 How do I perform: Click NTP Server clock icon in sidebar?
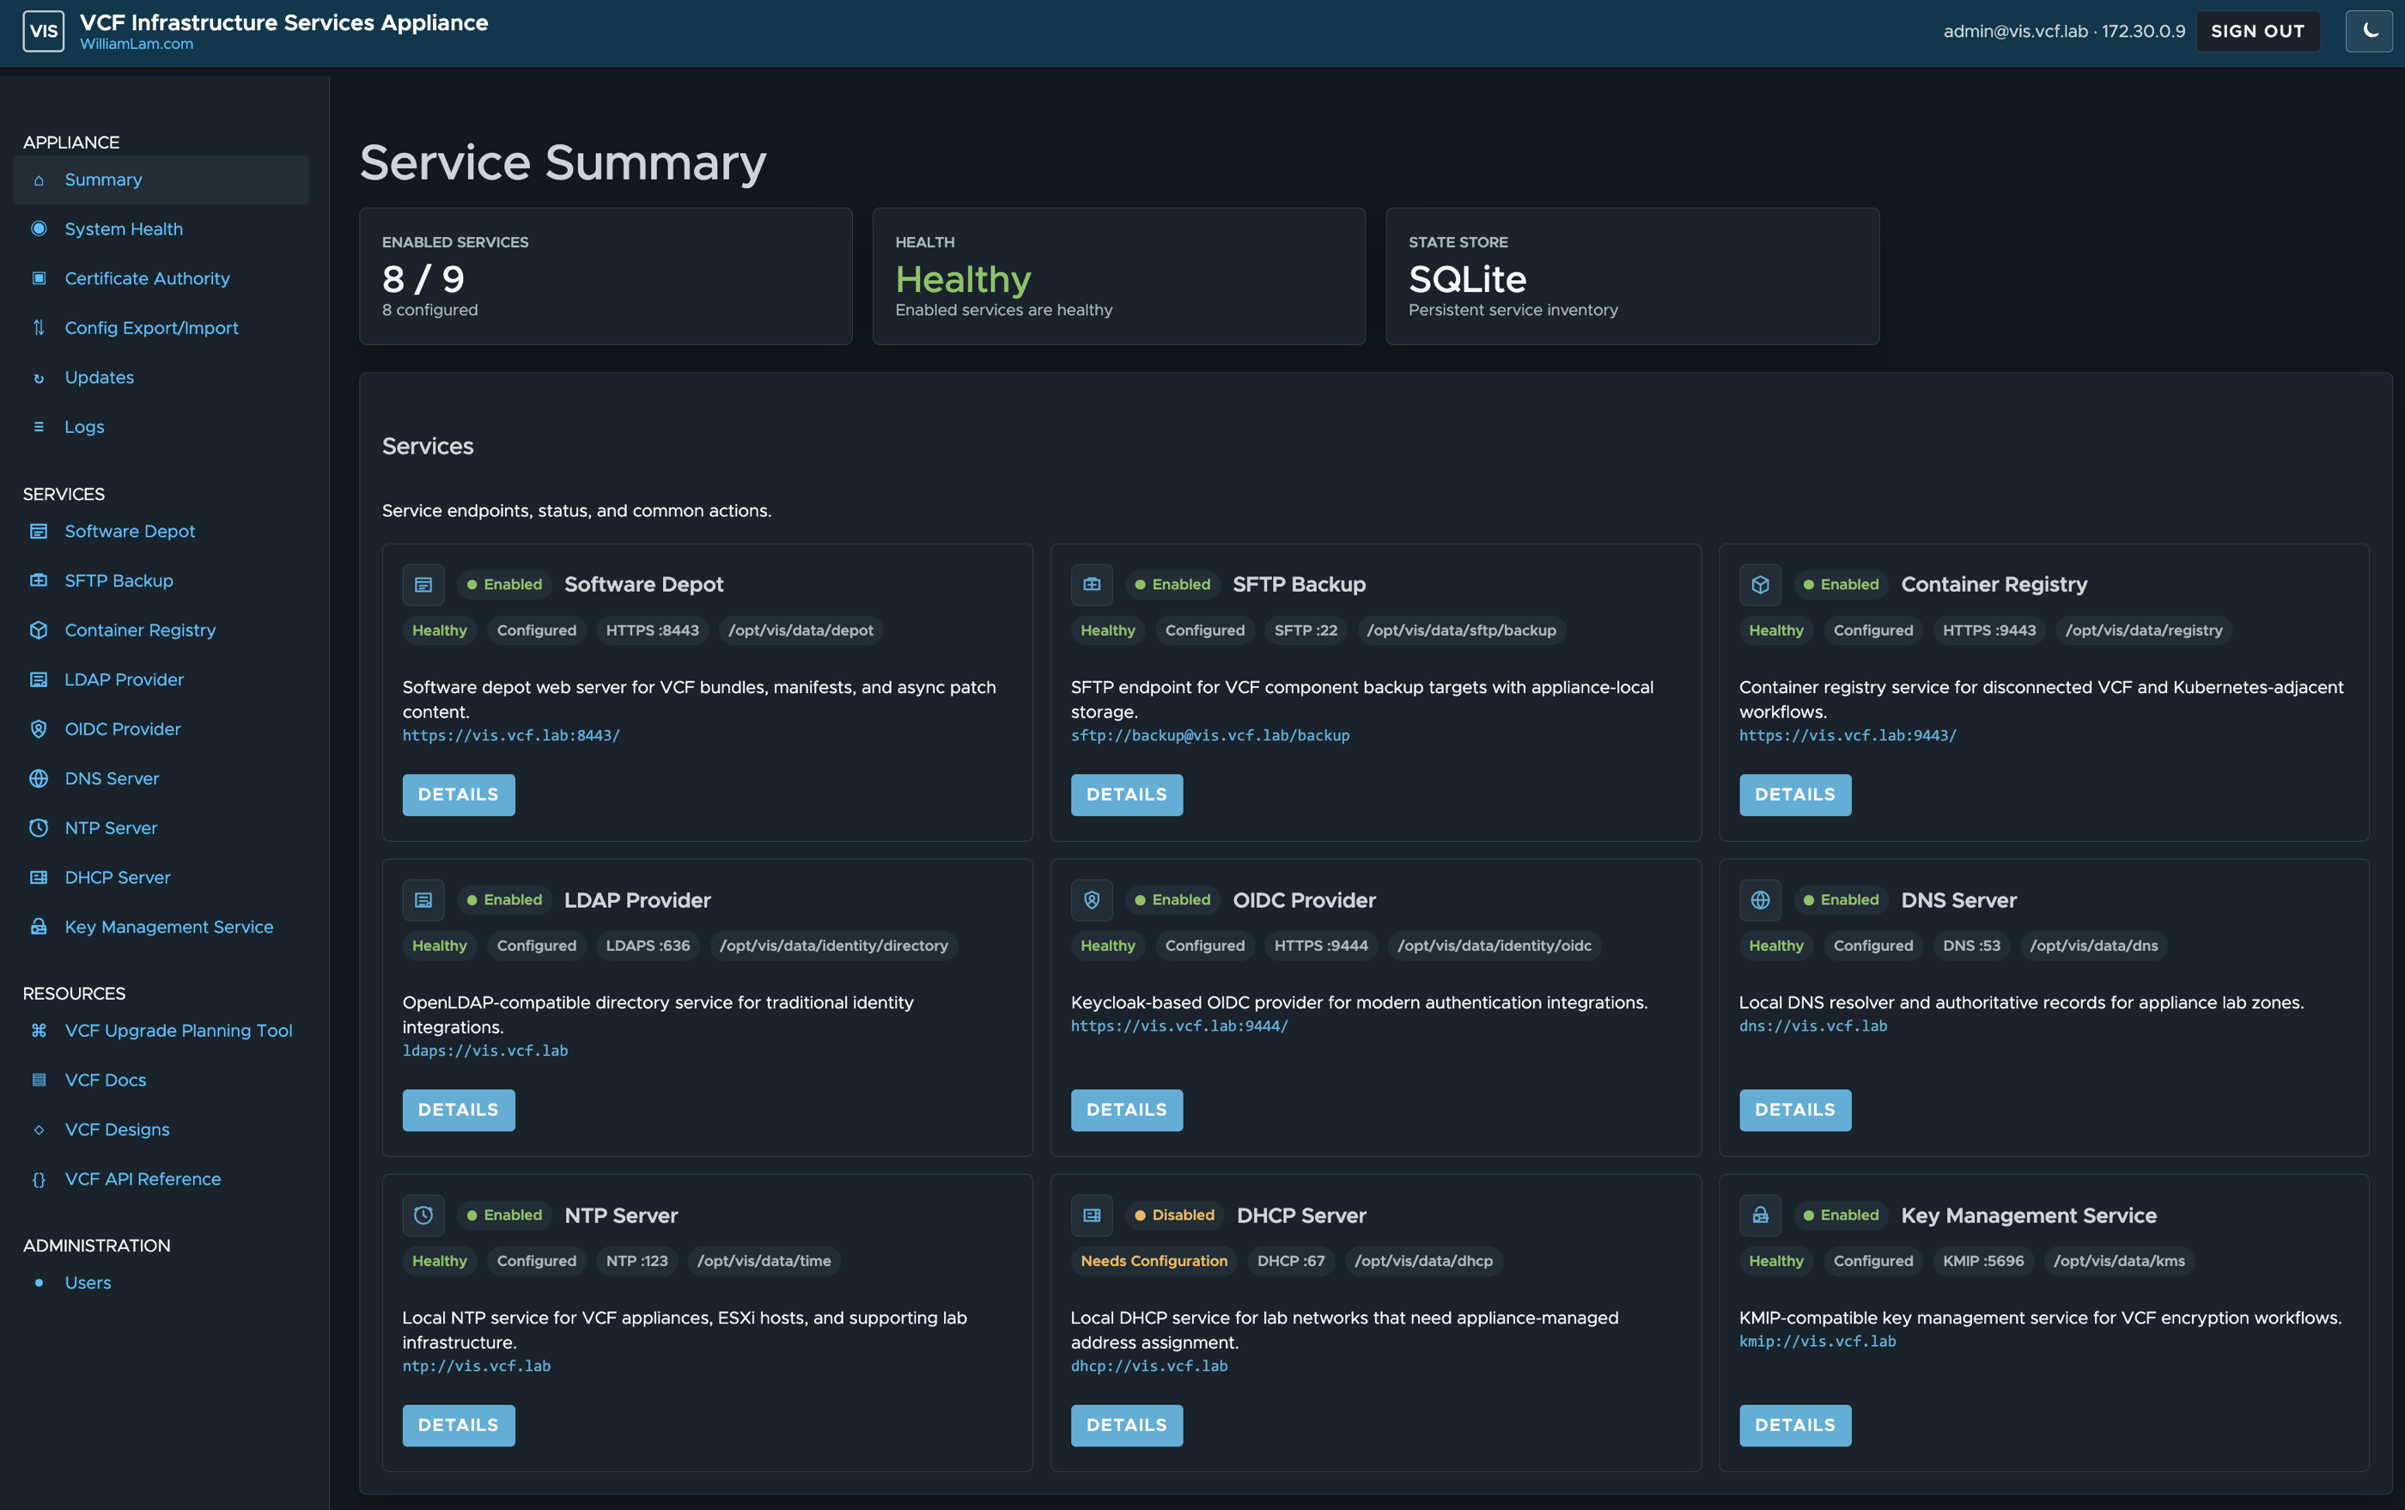[x=39, y=828]
